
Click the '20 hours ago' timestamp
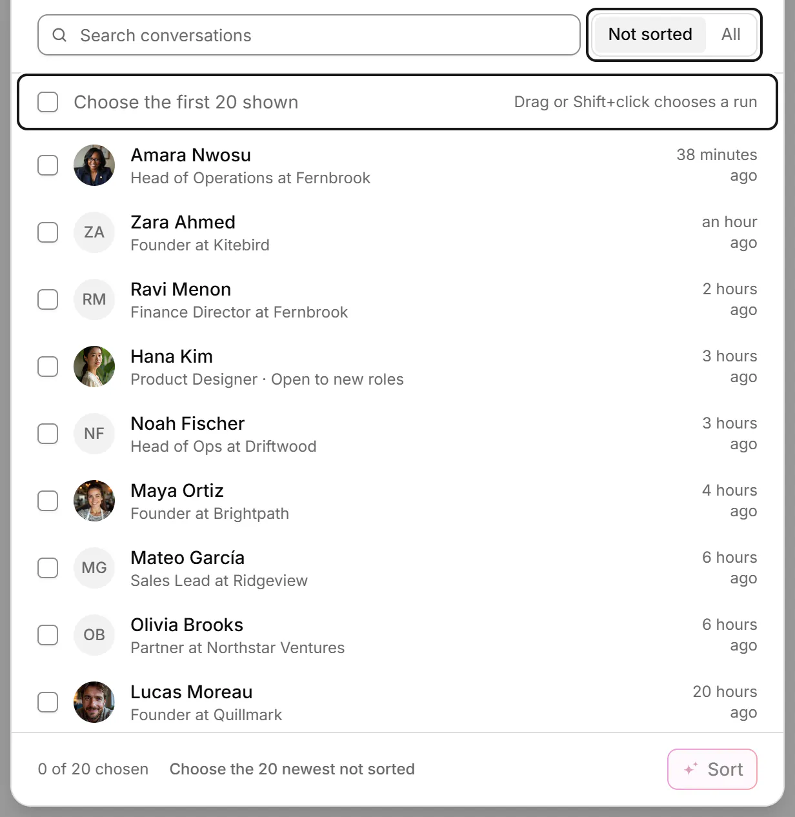click(725, 702)
